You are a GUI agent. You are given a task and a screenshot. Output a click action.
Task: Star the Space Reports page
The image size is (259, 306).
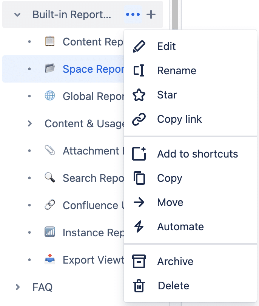[166, 95]
